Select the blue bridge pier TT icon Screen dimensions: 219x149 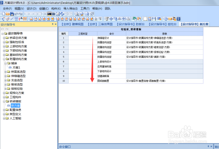16,19
